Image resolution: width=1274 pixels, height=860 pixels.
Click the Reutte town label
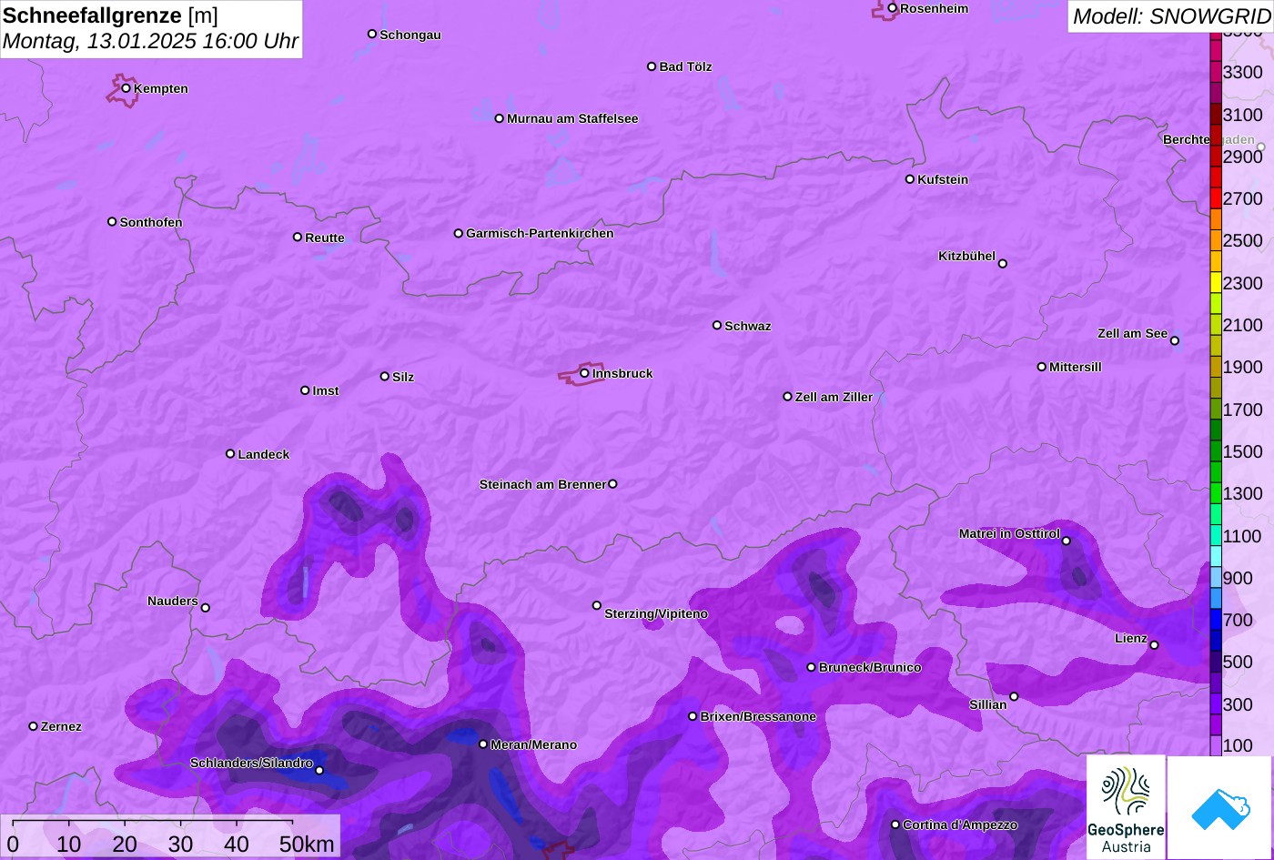[325, 238]
